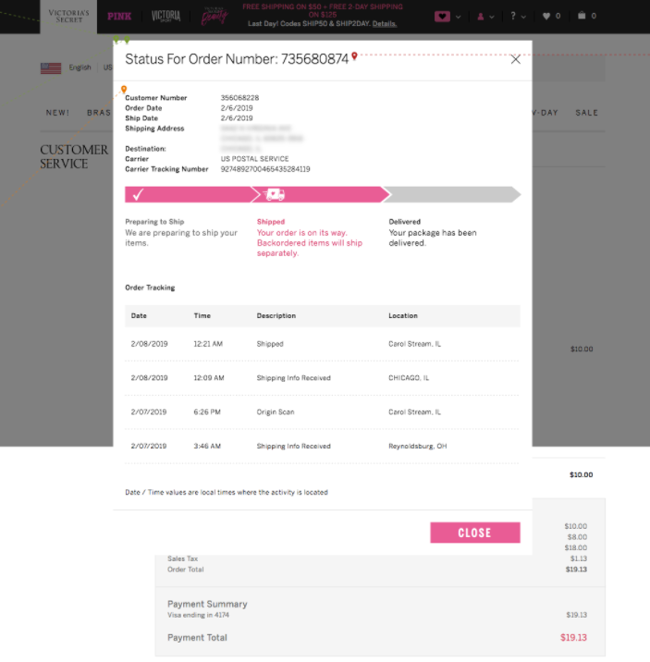
Task: Click the Description column header
Action: click(276, 316)
